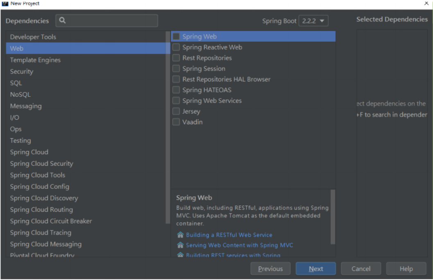433x280 pixels.
Task: Choose Spring Cloud Messaging category
Action: coord(86,244)
